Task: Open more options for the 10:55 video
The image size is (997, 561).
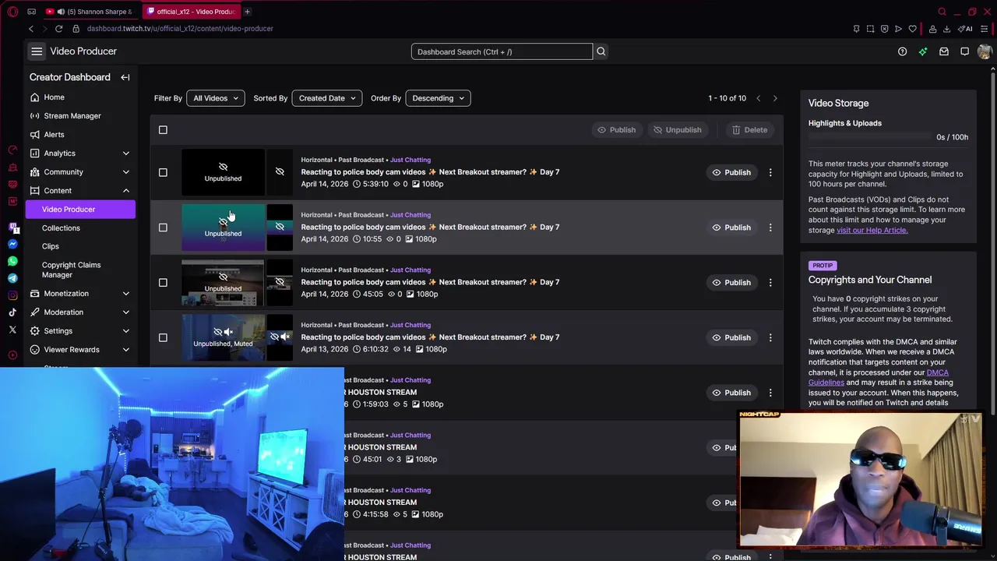Action: pos(770,228)
